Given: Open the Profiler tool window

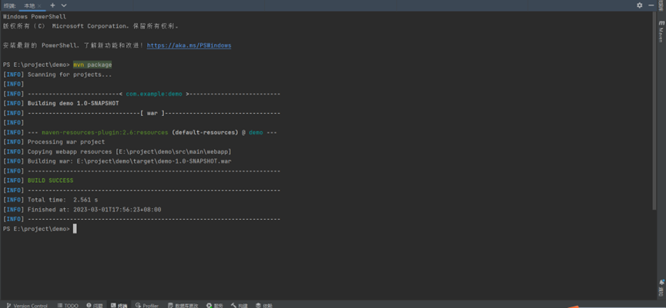Looking at the screenshot, I should (147, 305).
